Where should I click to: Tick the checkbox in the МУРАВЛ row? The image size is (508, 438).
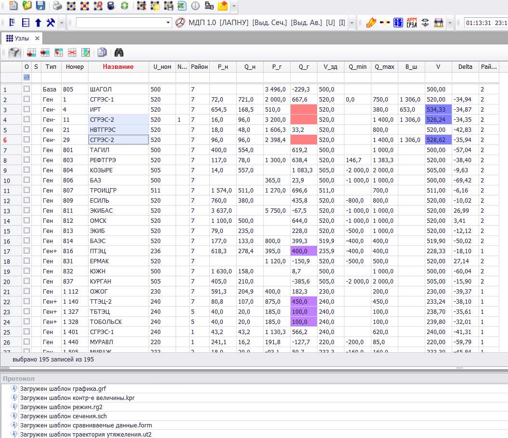click(26, 342)
